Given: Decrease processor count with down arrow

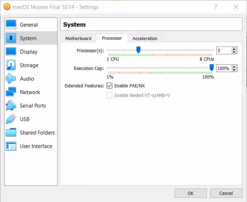Looking at the screenshot, I should pyautogui.click(x=234, y=52).
